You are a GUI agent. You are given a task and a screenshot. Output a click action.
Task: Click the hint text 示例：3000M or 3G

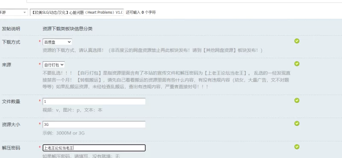click(x=63, y=133)
